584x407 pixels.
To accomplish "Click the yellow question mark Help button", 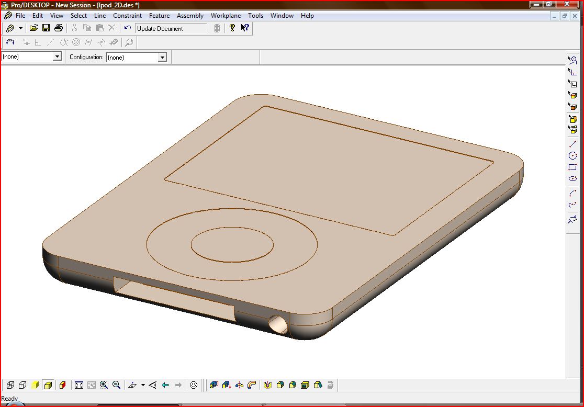I will click(232, 28).
